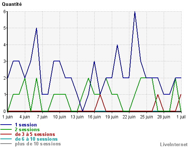Screen dimensions: 190x148
Task: Click the blue peak at value 4
Action: [117, 45]
